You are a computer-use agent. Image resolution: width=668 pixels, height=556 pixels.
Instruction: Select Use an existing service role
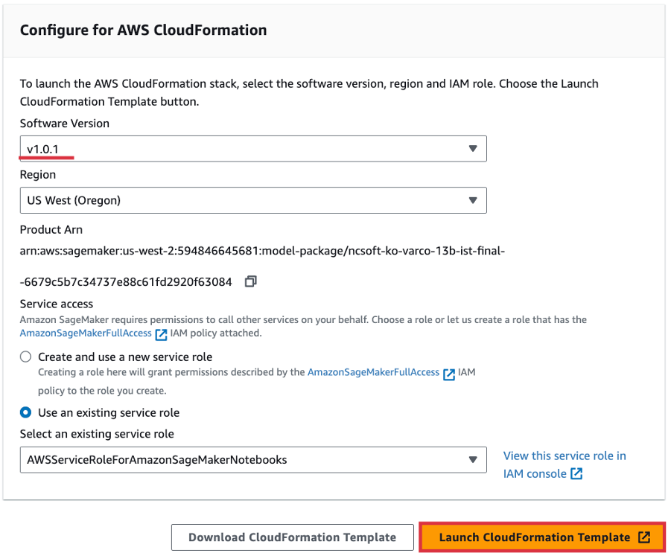pyautogui.click(x=26, y=412)
